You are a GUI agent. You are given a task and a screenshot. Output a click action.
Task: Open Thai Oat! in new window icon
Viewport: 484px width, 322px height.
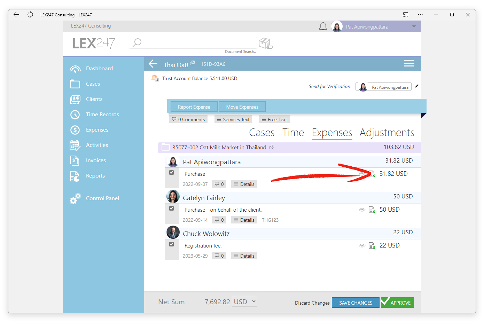192,63
